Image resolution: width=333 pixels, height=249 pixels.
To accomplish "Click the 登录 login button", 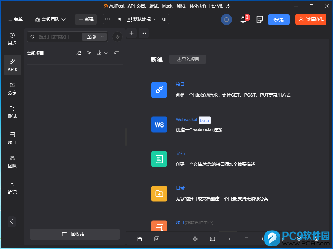I will (278, 19).
